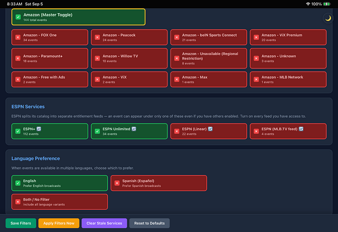This screenshot has width=338, height=232.
Task: Click sync icon next to ESPN Unlimited
Action: click(x=134, y=129)
